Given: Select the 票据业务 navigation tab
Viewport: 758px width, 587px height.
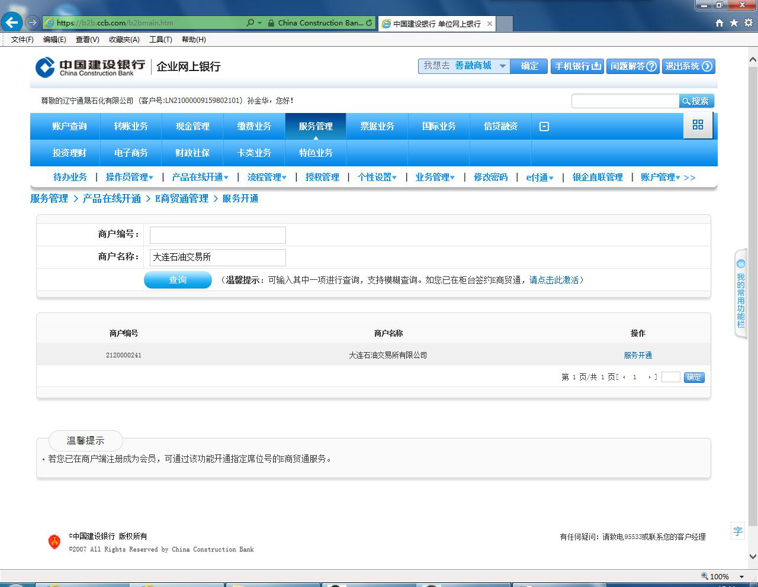Looking at the screenshot, I should click(377, 127).
